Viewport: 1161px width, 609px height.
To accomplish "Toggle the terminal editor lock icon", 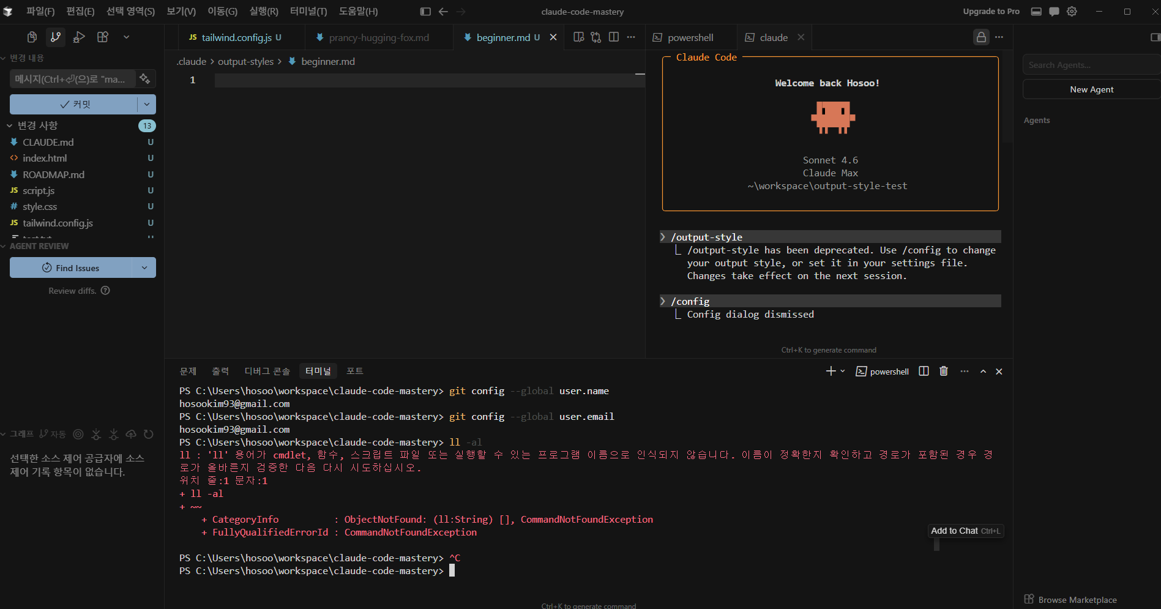I will [981, 37].
